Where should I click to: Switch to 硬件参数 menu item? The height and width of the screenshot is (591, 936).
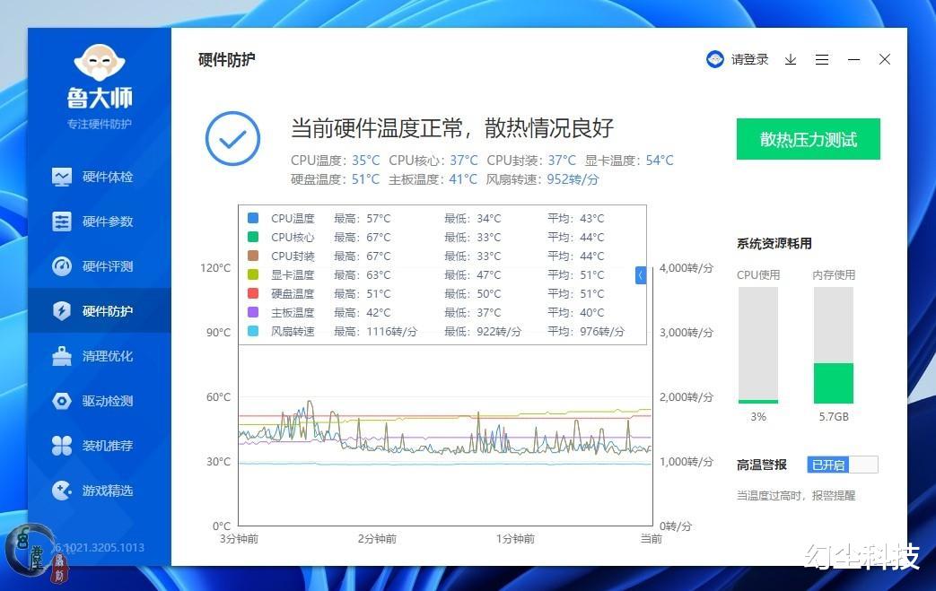point(100,222)
